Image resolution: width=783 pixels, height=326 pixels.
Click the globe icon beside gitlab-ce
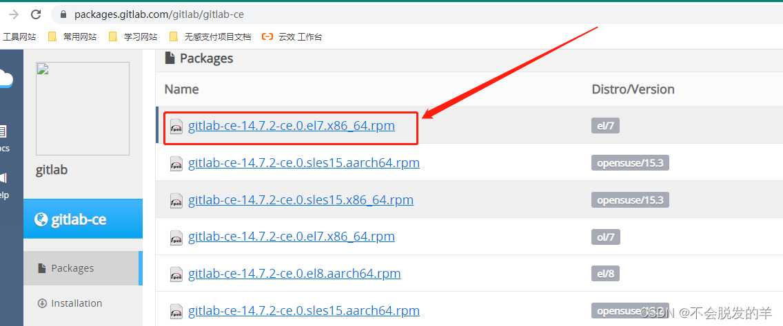coord(41,219)
